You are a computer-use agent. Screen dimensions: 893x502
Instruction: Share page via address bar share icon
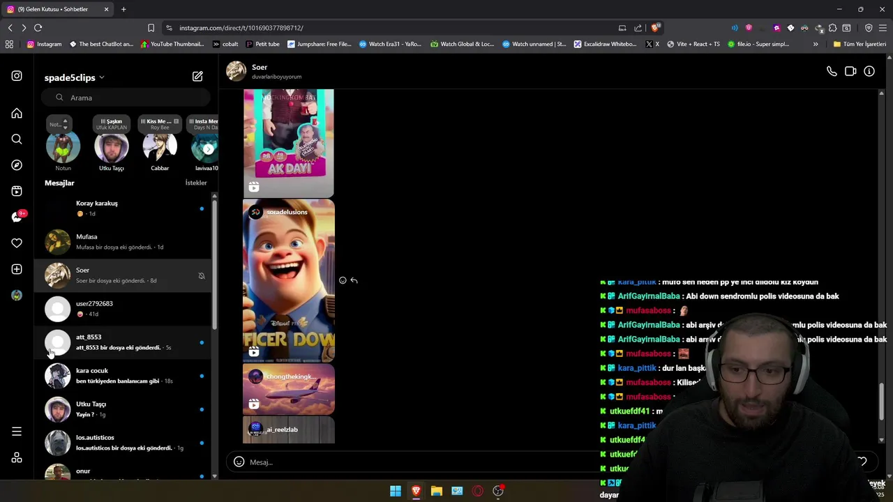coord(638,28)
